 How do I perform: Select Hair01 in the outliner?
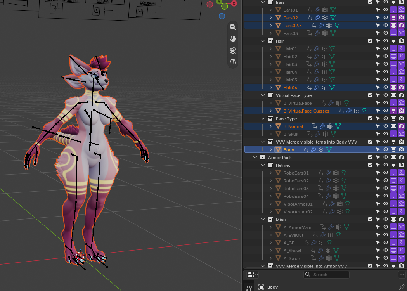tap(290, 49)
